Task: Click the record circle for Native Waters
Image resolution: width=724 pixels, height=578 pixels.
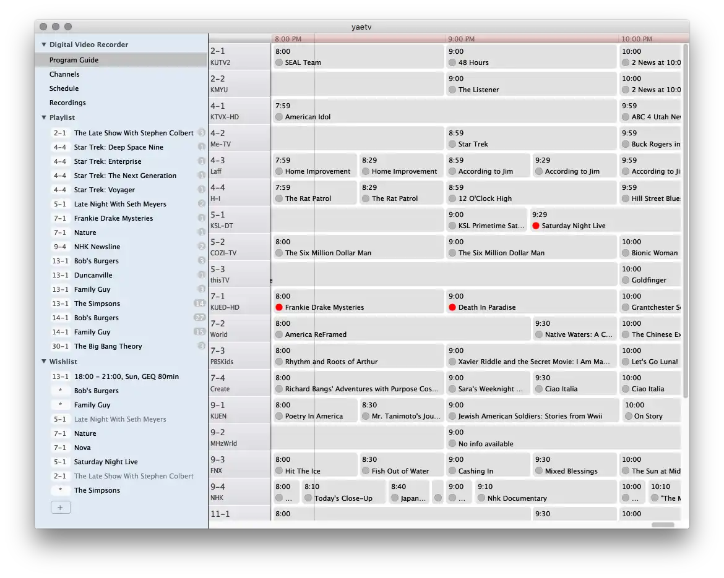Action: pos(539,334)
